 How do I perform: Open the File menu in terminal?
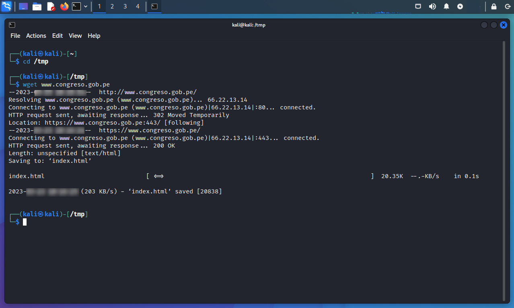15,36
